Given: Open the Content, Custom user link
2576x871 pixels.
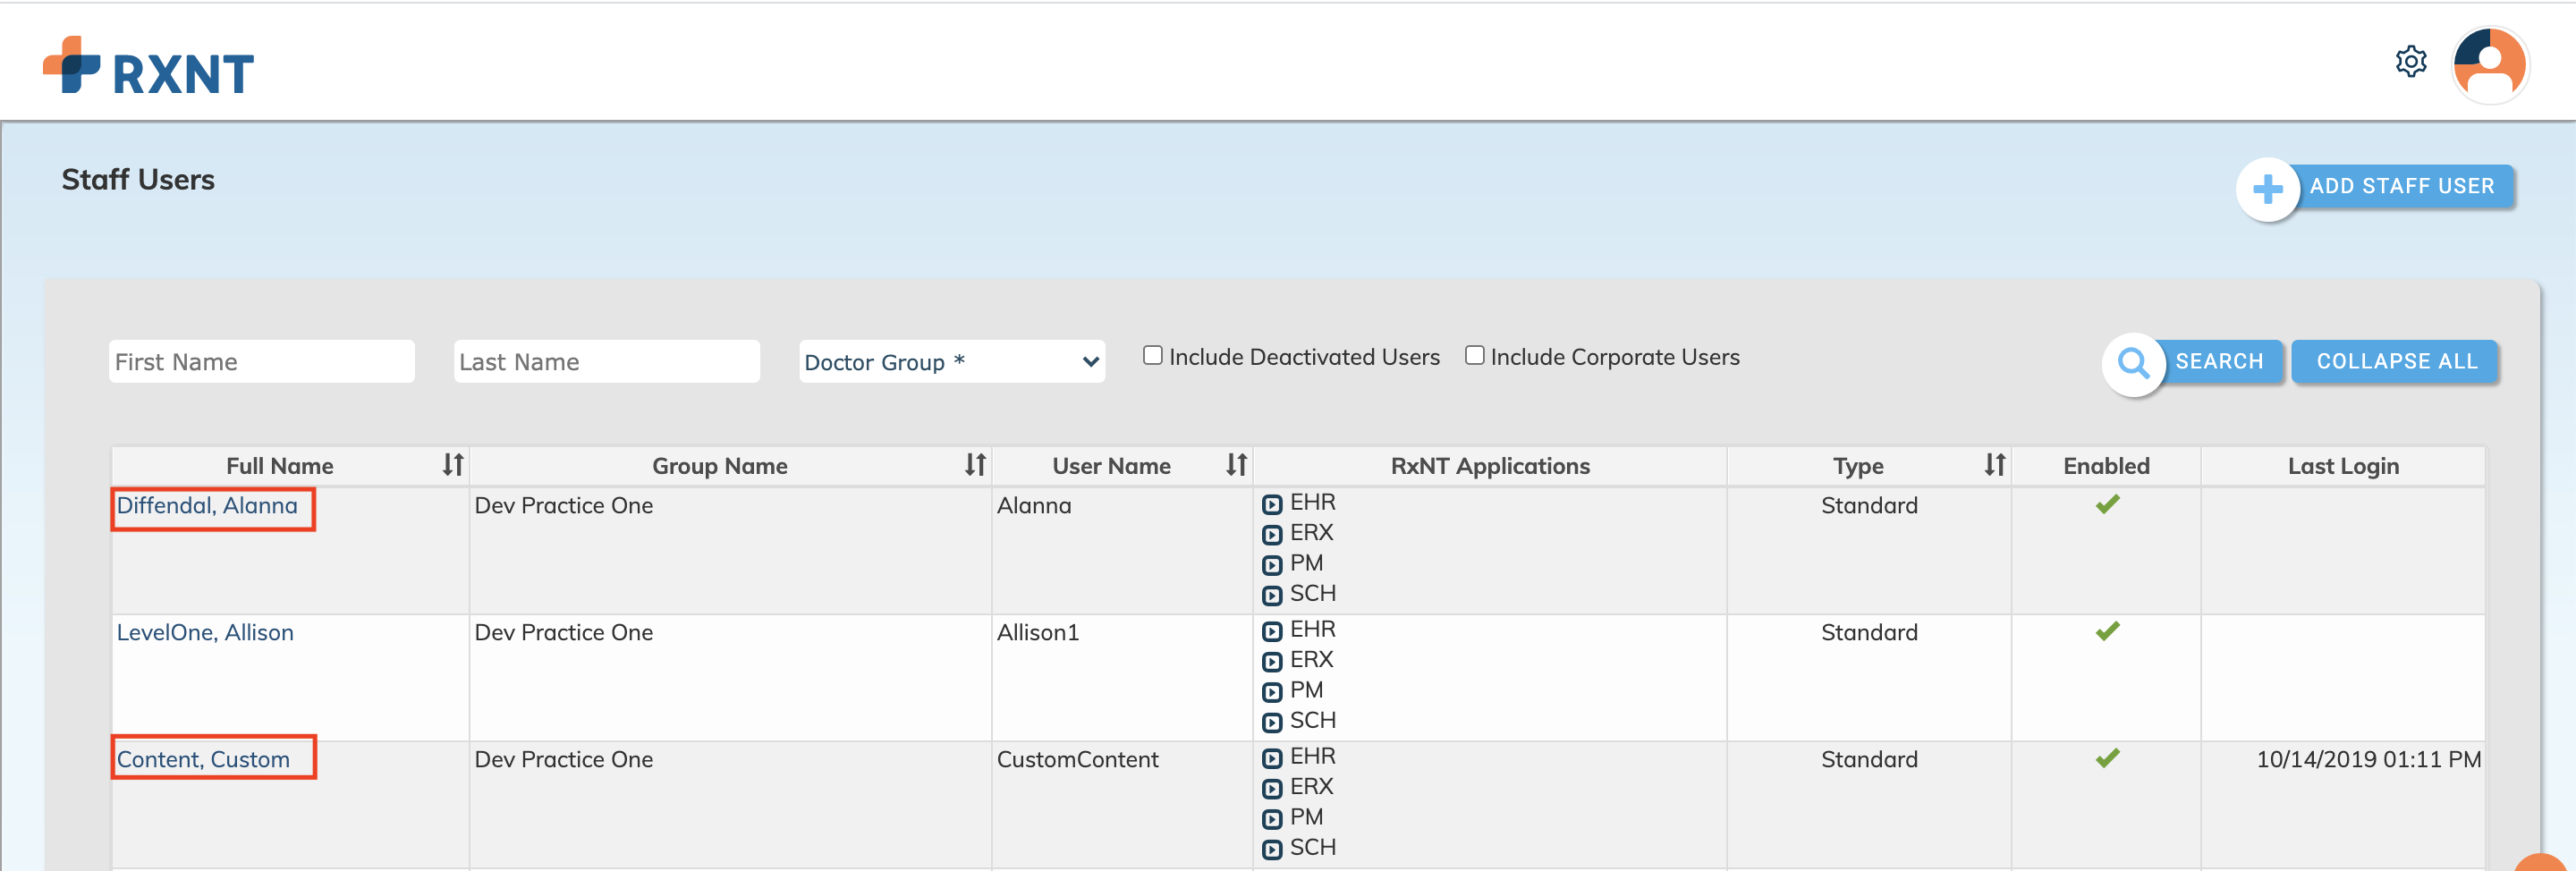Looking at the screenshot, I should pos(203,759).
